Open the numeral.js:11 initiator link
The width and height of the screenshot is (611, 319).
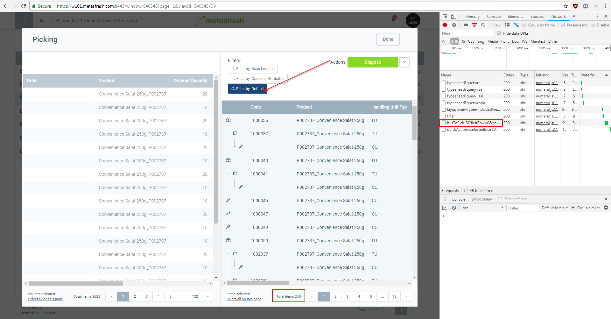point(546,123)
